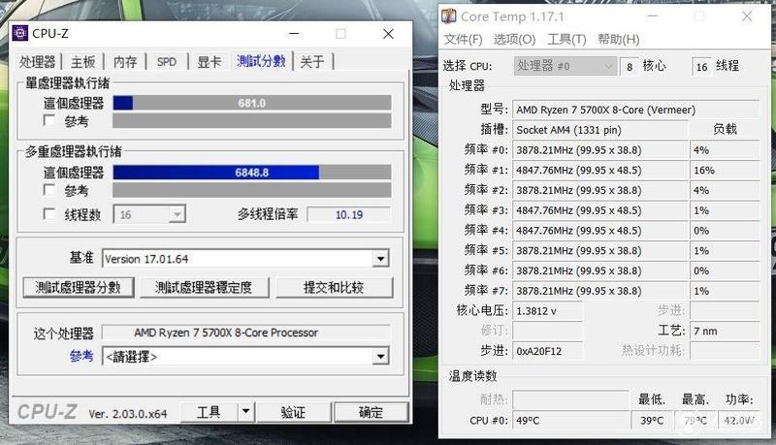The height and width of the screenshot is (445, 776).
Task: Click the multi thread score bar 6848.8
Action: 252,172
